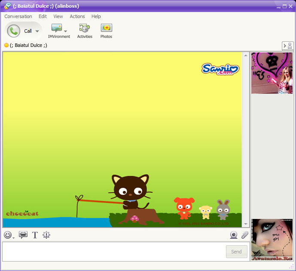Viewport: 296px width, 271px height.
Task: Maximize the conversation window
Action: 284,6
